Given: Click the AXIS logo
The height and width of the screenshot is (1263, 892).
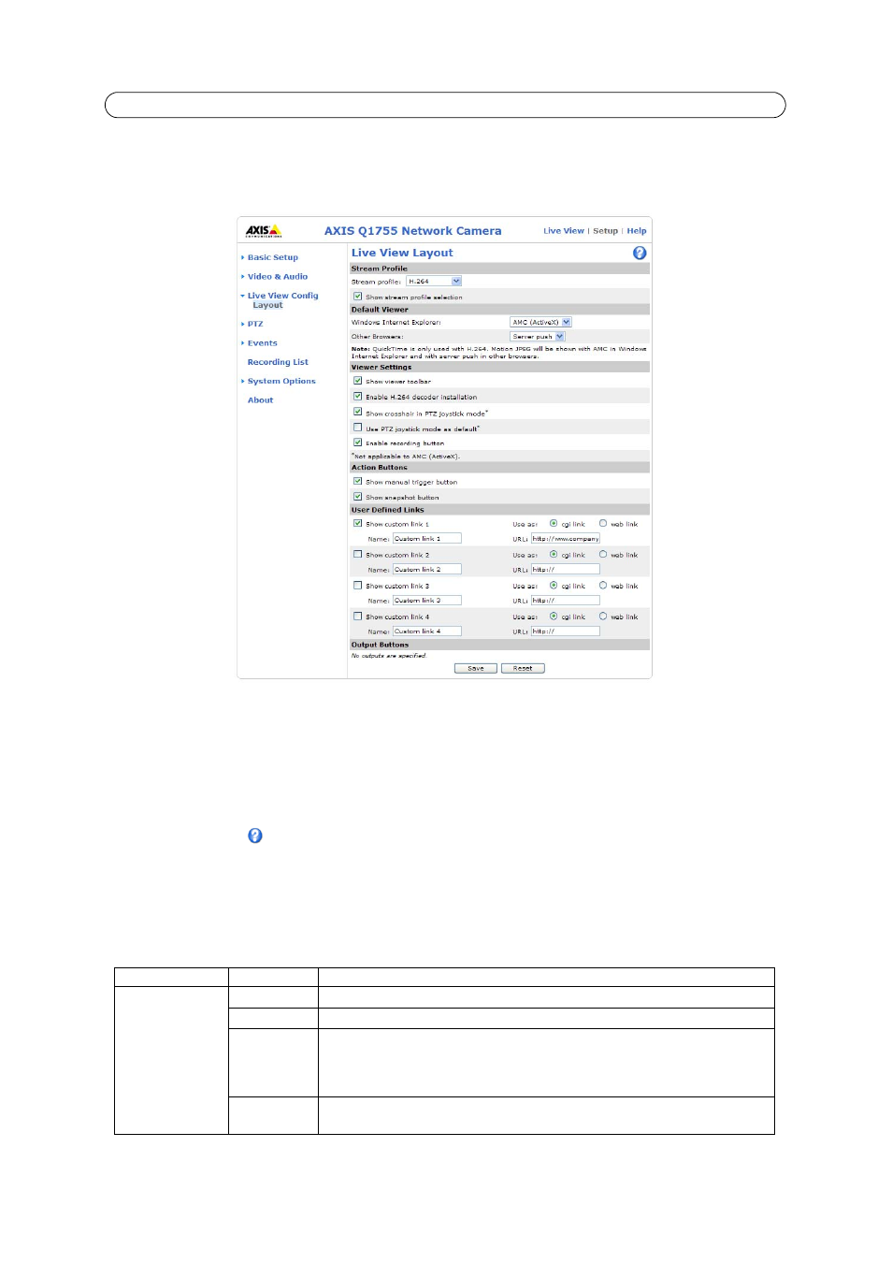Looking at the screenshot, I should click(x=263, y=230).
